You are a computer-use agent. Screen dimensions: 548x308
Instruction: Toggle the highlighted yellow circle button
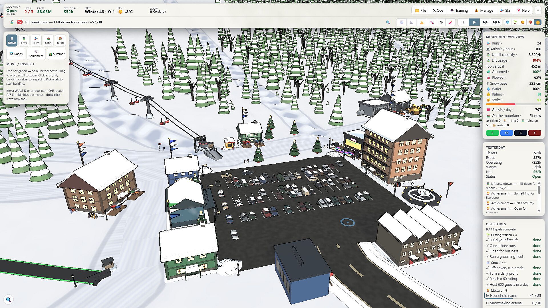pos(538,22)
